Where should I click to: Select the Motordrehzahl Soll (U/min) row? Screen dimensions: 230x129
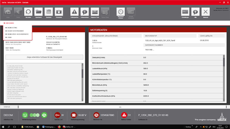click(157, 63)
